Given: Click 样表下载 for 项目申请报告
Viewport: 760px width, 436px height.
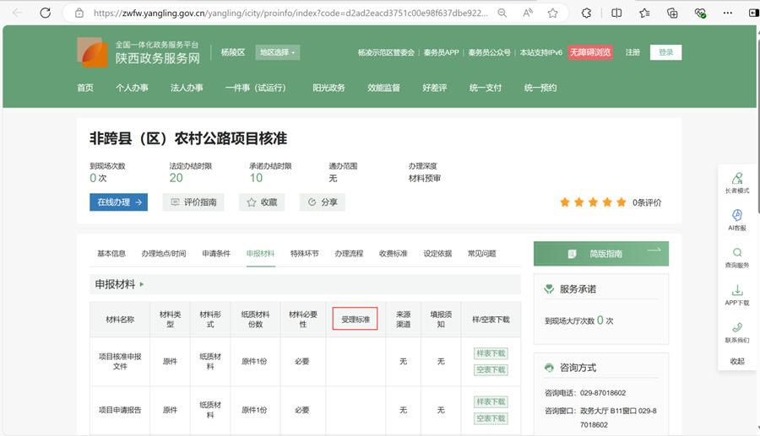Looking at the screenshot, I should 491,401.
